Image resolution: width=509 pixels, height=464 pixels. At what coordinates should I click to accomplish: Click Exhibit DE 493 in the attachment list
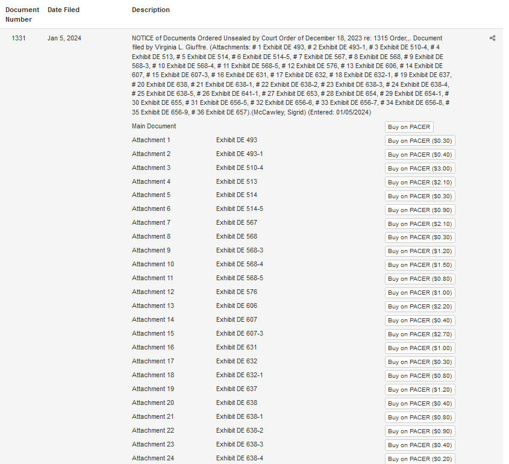pos(237,140)
